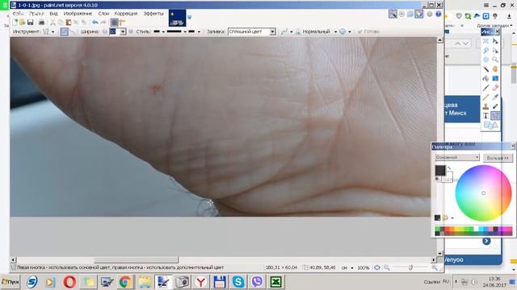Paste from clipboard using the paste icon
This screenshot has width=517, height=290.
click(69, 23)
